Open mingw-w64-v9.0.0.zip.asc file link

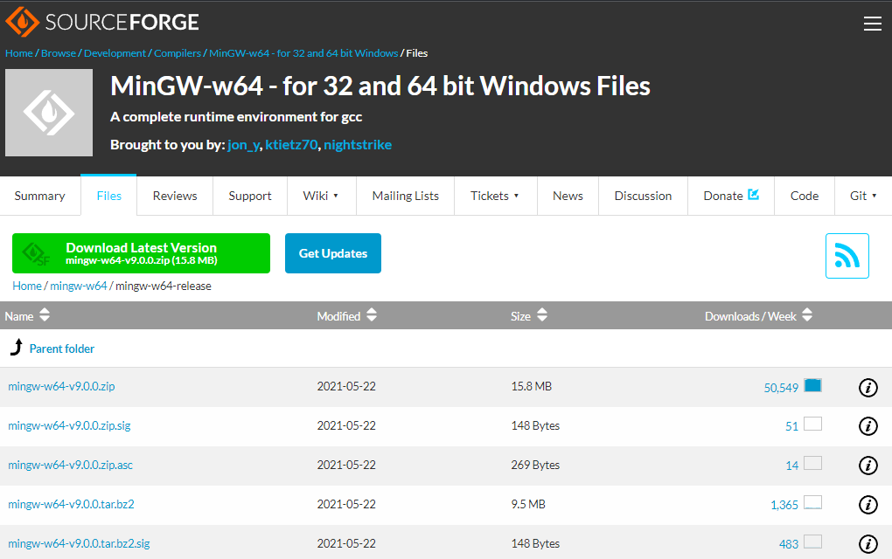coord(71,465)
